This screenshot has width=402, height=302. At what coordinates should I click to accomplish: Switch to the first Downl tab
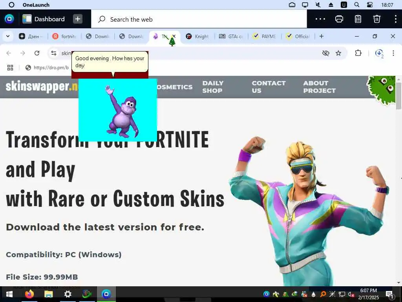98,37
